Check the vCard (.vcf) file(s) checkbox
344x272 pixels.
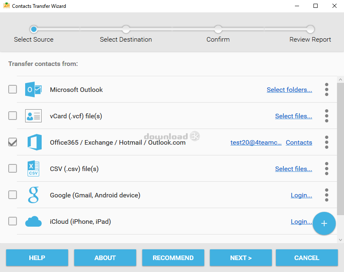[12, 115]
